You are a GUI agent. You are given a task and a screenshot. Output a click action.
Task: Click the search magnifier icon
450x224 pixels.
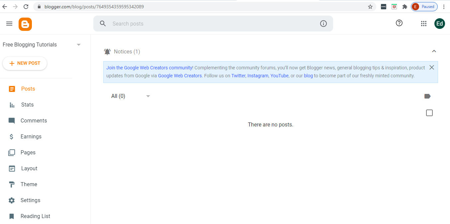[x=103, y=24]
